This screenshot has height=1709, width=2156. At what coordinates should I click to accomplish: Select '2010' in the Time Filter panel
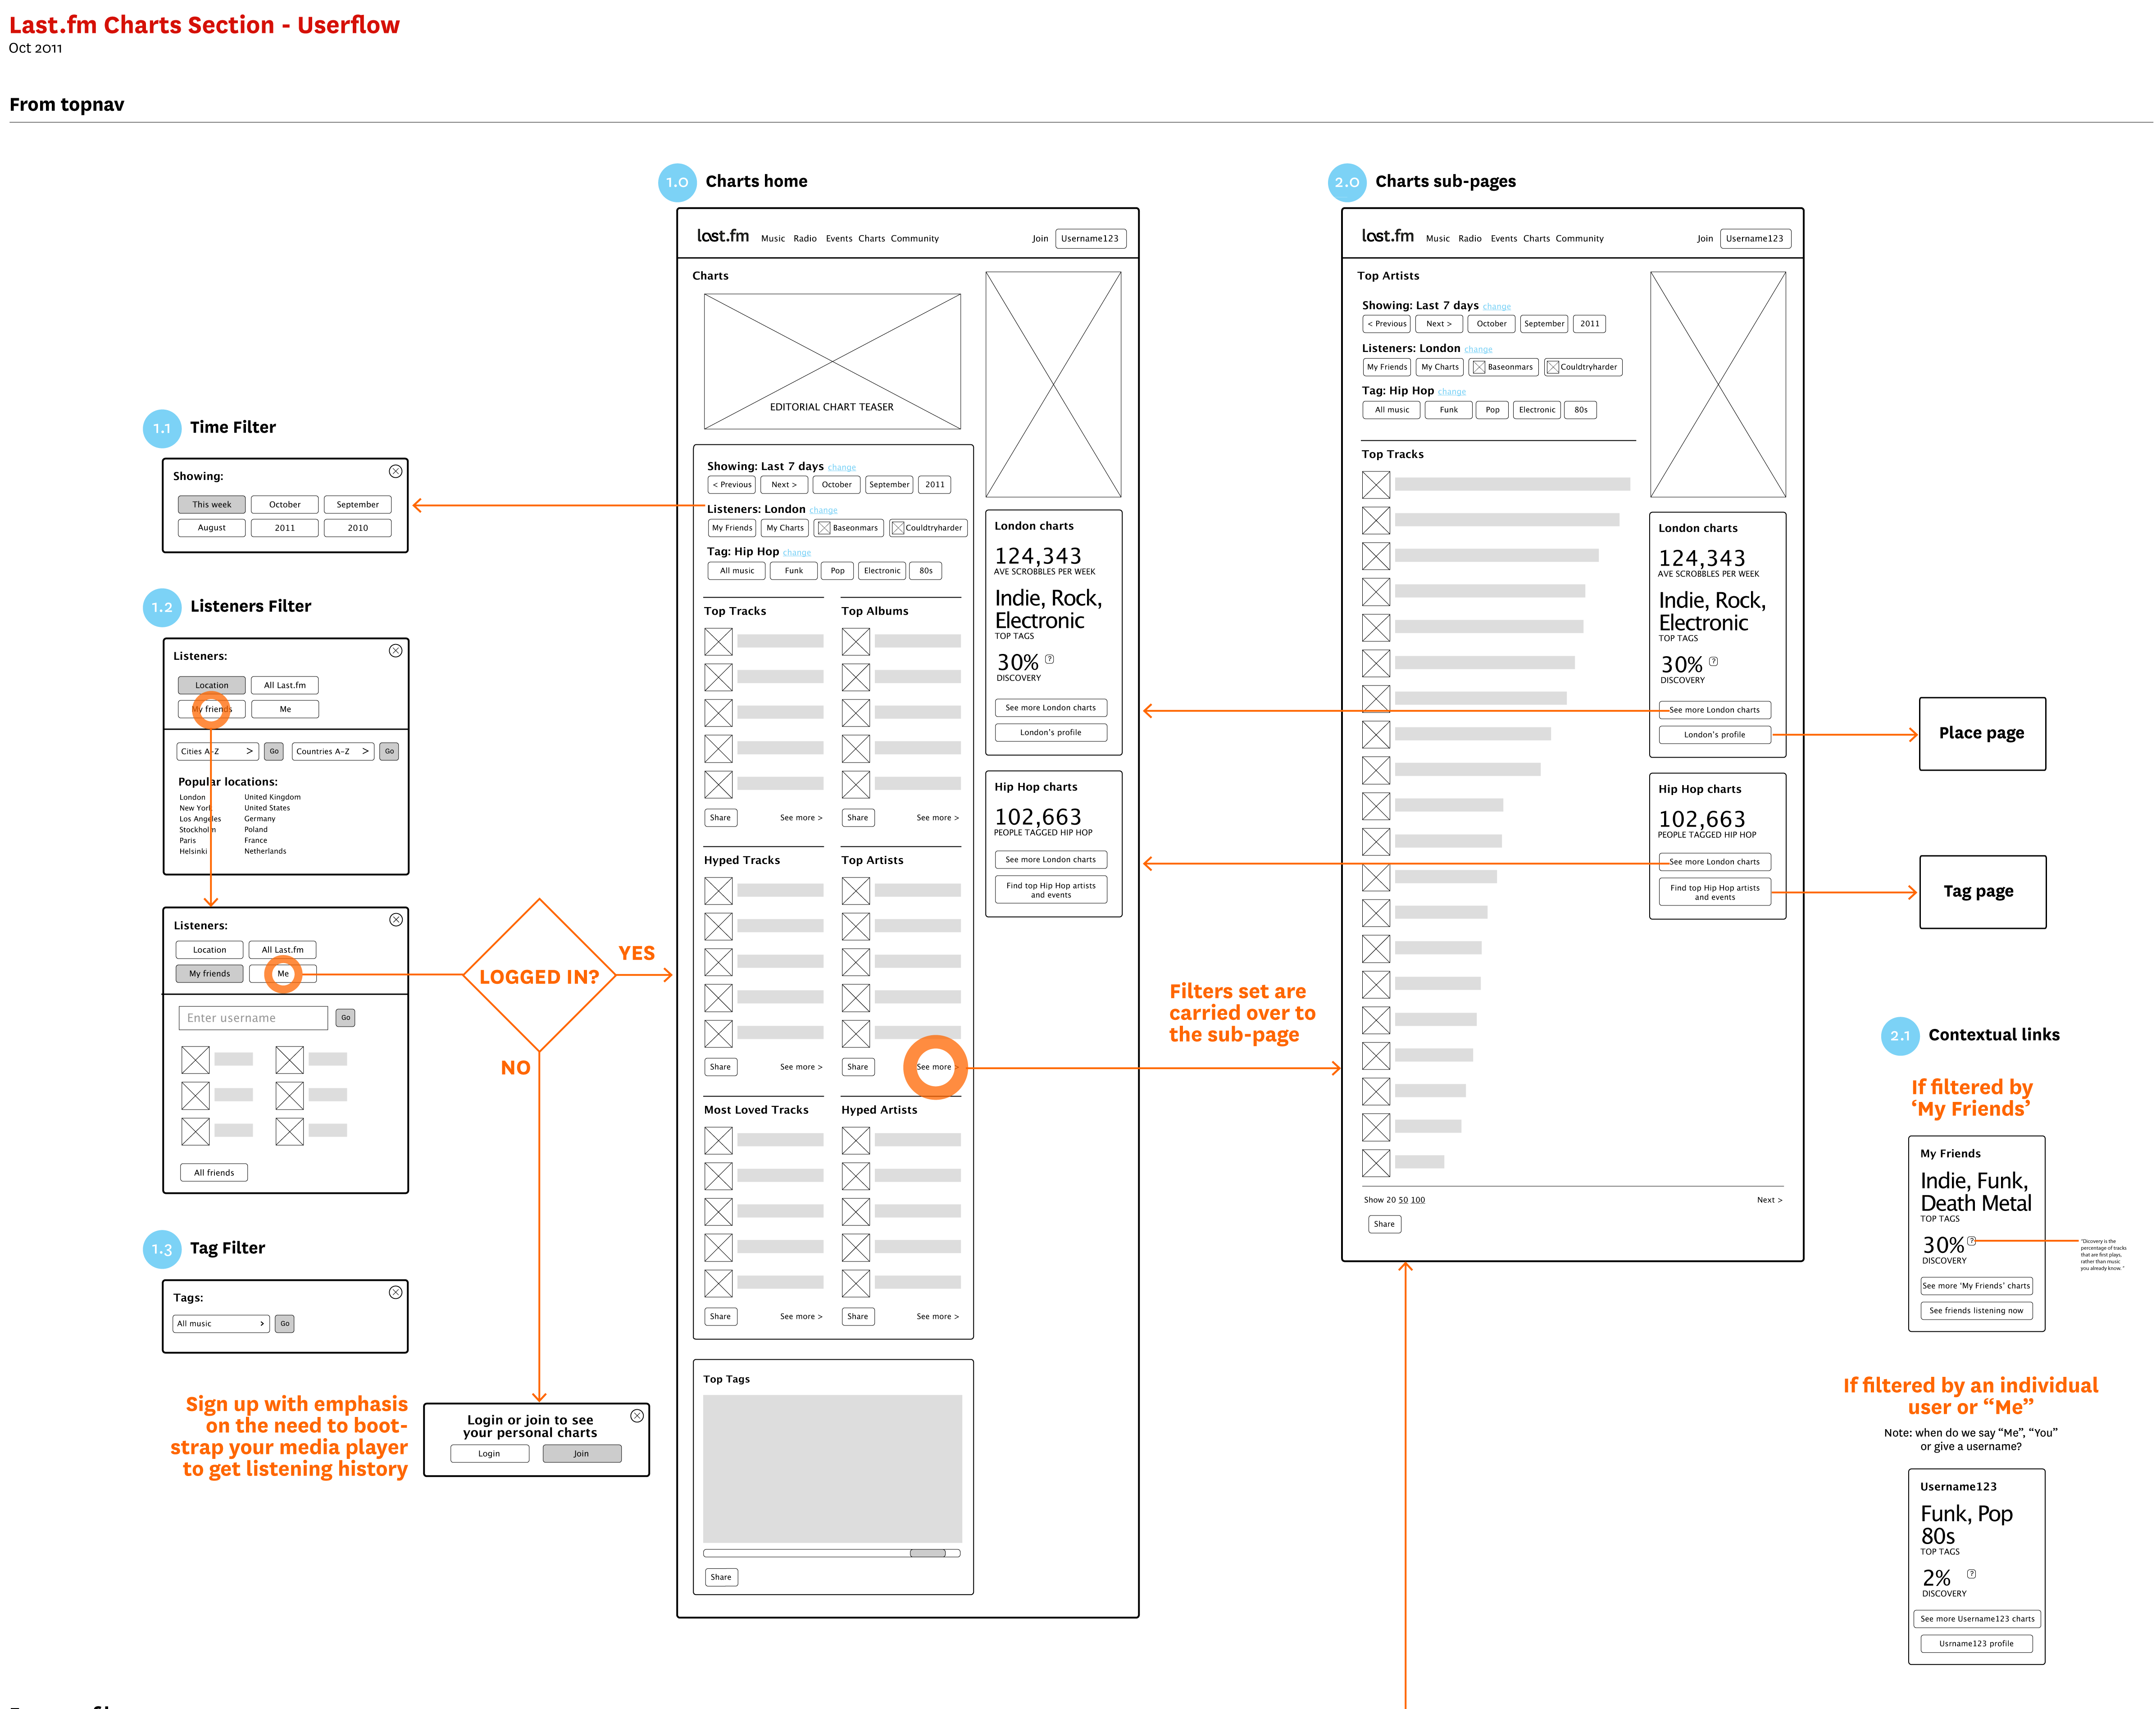pyautogui.click(x=358, y=527)
